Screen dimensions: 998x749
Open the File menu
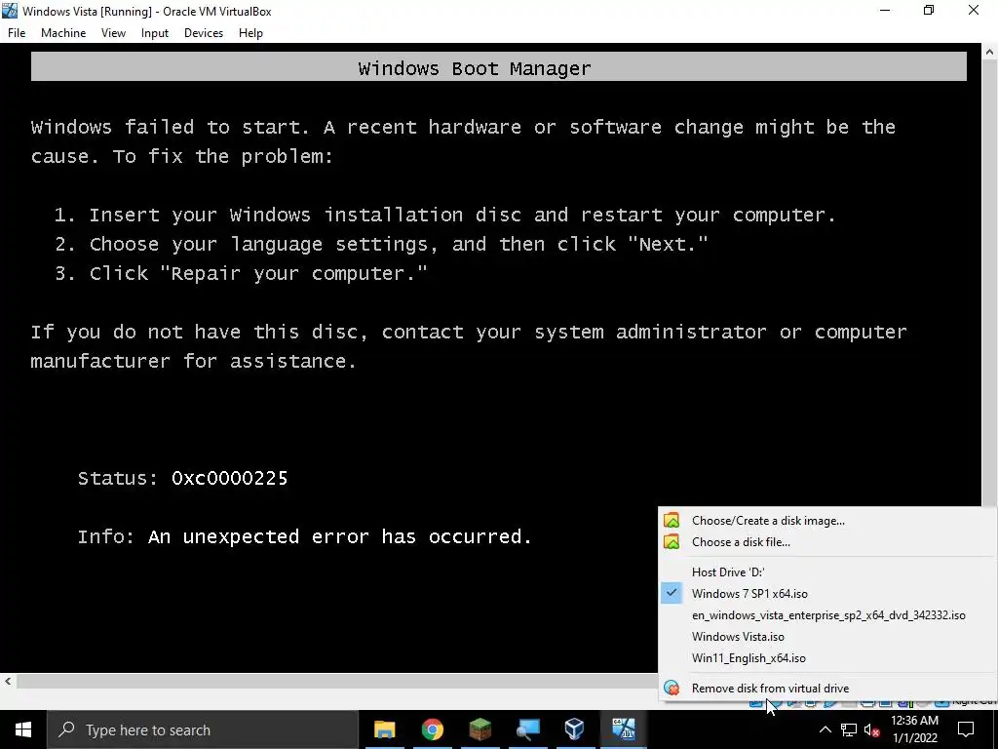[x=17, y=33]
